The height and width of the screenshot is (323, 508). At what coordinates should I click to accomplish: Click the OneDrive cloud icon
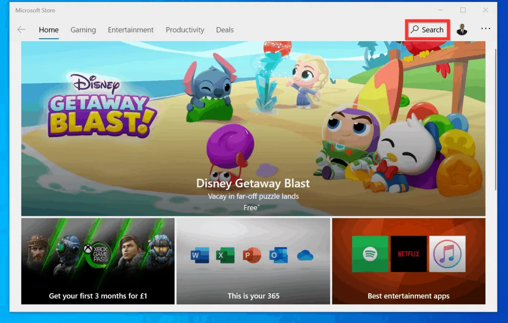pyautogui.click(x=305, y=256)
